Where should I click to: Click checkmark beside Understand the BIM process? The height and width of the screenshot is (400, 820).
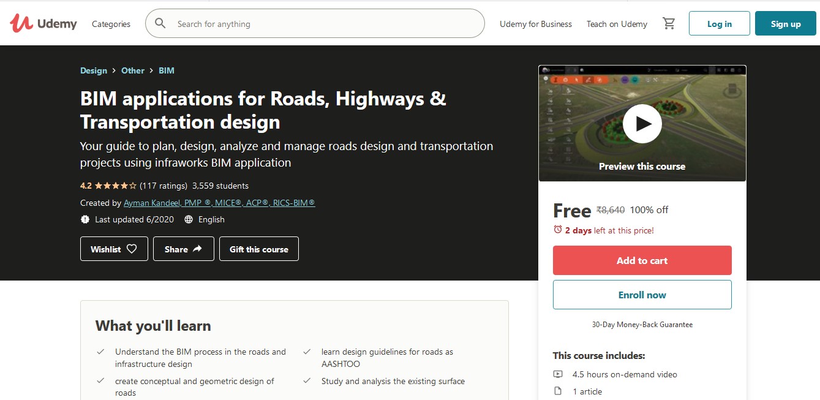[100, 352]
